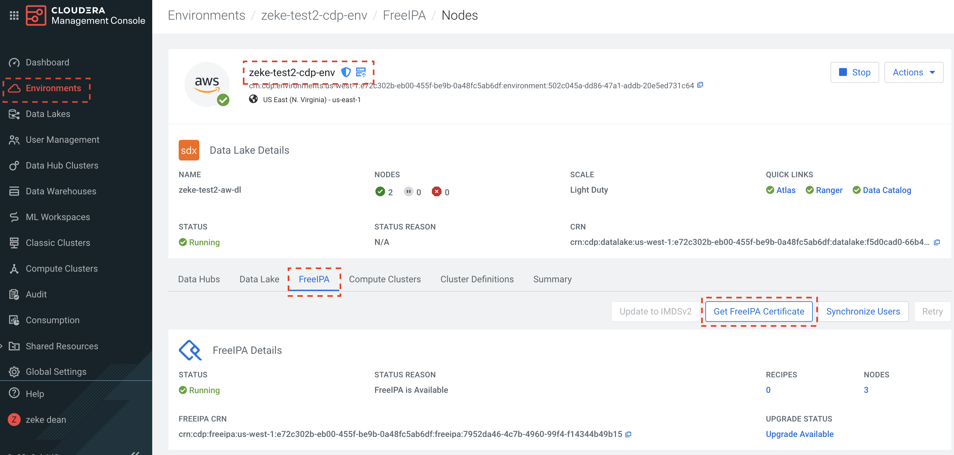Click Get FreeIPA Certificate button

(759, 312)
